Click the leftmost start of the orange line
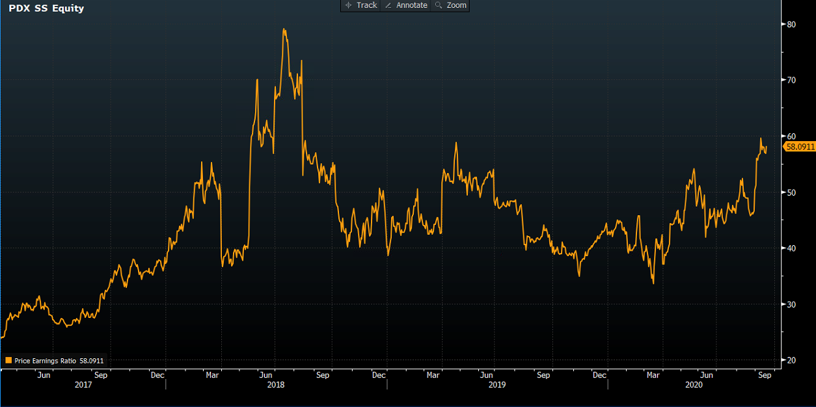 click(x=1, y=338)
